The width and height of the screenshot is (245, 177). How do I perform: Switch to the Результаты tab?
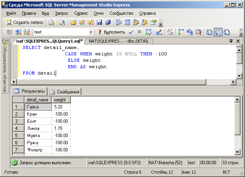[29, 91]
